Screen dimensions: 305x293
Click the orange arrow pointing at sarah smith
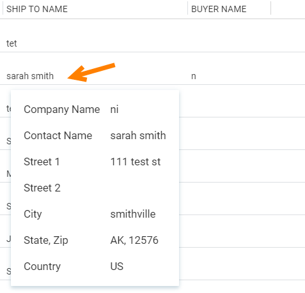pos(91,72)
